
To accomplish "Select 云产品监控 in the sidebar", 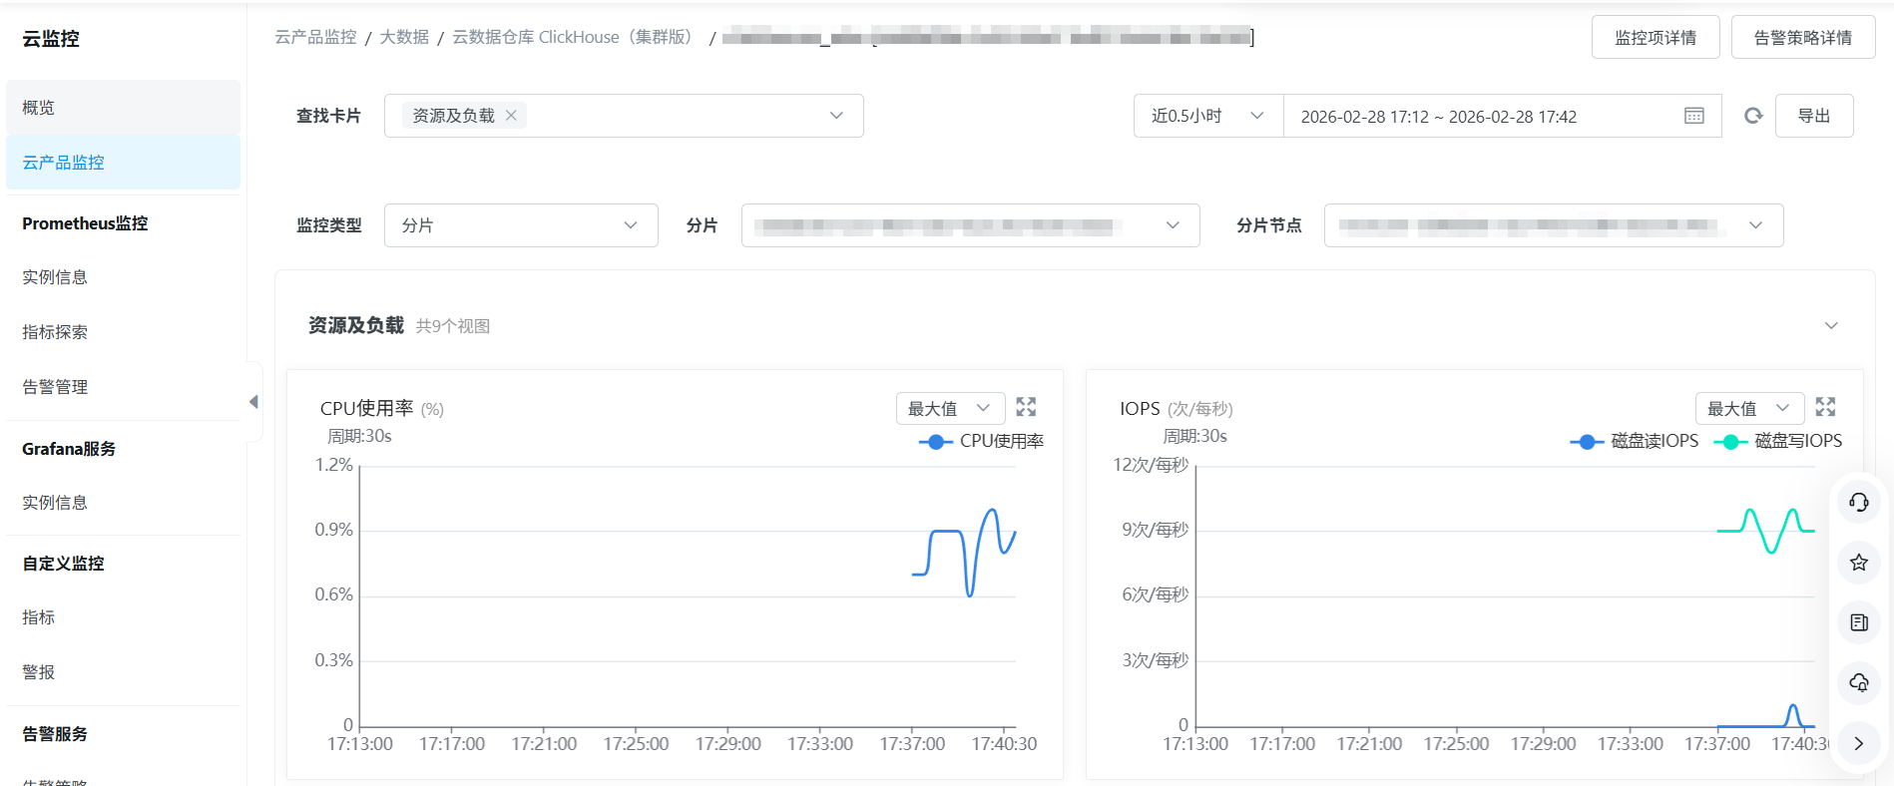I will click(x=64, y=163).
